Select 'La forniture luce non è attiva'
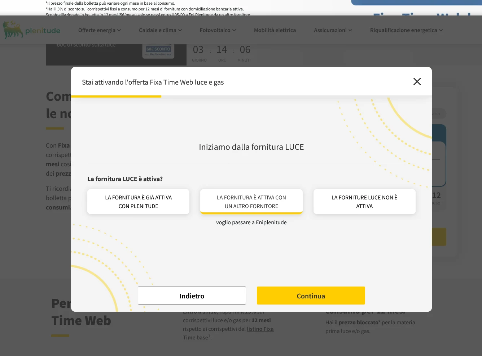482x356 pixels. tap(364, 202)
